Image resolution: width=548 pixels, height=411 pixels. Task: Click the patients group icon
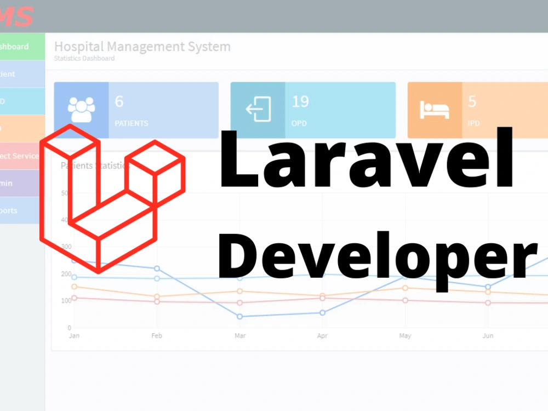click(x=81, y=110)
